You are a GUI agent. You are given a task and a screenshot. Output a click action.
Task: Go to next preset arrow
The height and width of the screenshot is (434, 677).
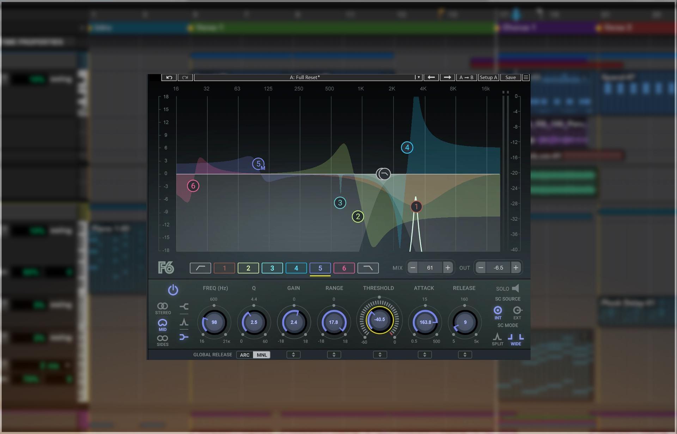point(447,77)
